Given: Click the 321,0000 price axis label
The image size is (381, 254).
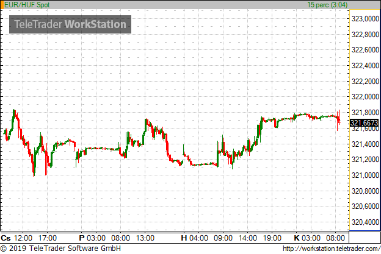Looking at the screenshot, I should click(x=365, y=175).
